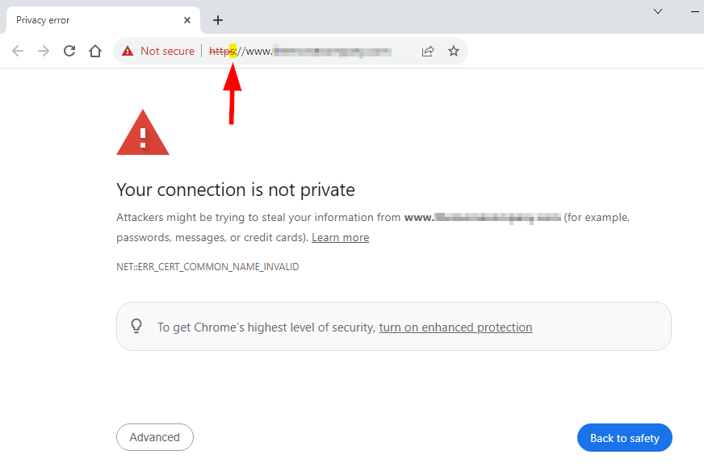
Task: Click the forward navigation arrow
Action: coord(44,51)
